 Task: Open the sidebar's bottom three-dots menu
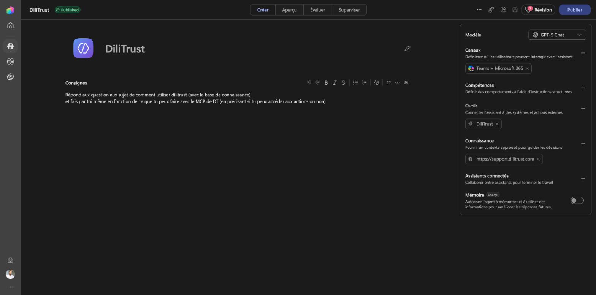coord(10,287)
